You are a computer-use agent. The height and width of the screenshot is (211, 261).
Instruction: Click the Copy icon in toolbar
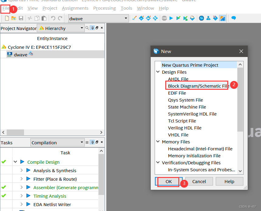(37, 18)
